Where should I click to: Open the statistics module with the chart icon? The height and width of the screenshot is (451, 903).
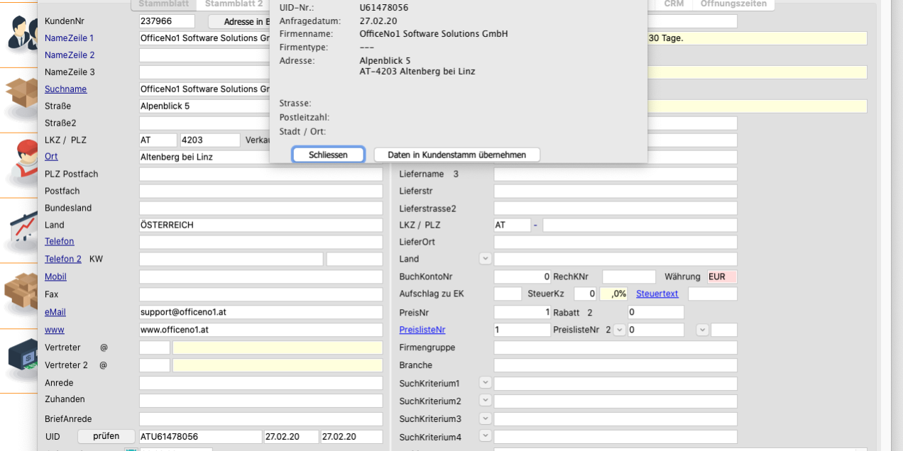[x=23, y=228]
